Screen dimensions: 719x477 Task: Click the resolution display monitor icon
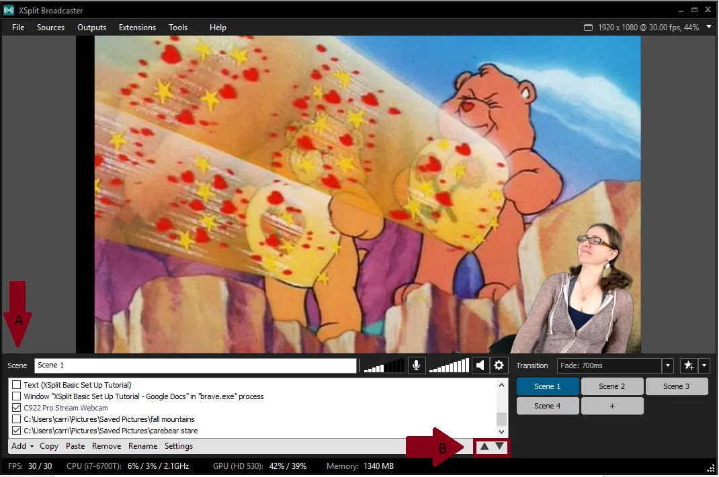(588, 28)
